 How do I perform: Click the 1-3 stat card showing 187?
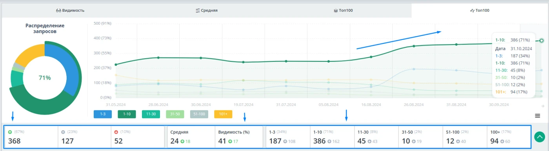[288, 137]
